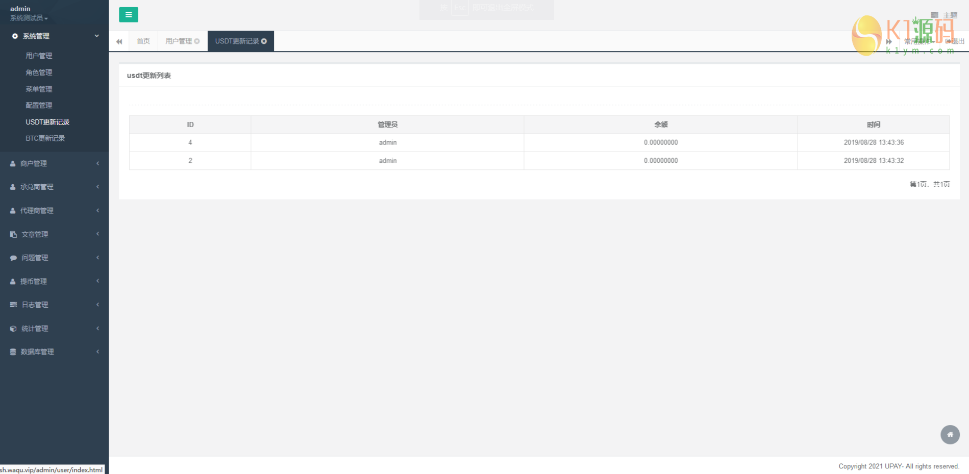Click ID cell with value 4
969x474 pixels.
tap(190, 143)
